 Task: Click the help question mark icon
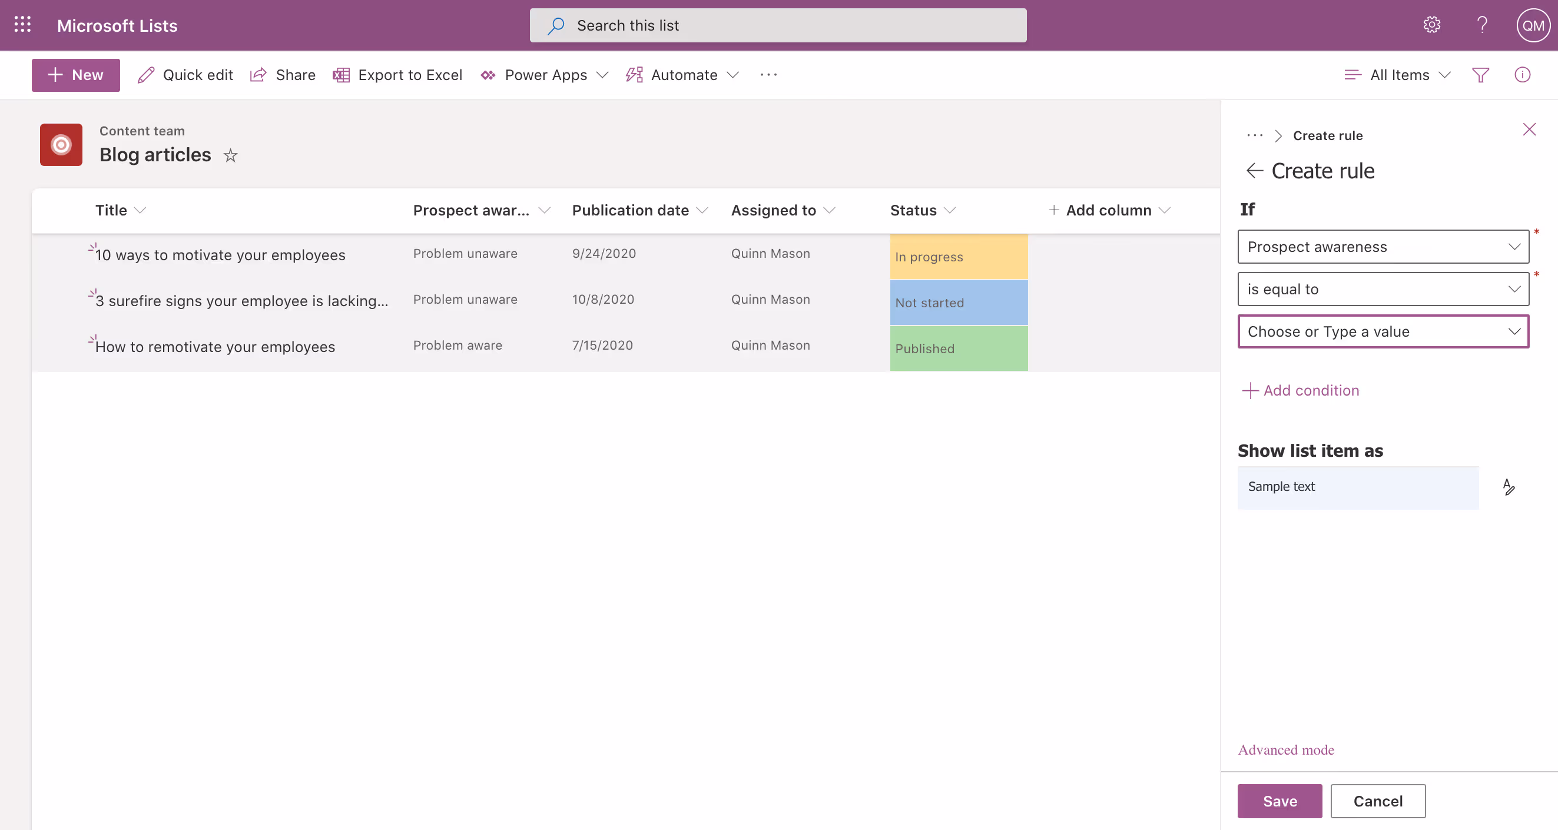click(x=1482, y=25)
